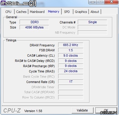The height and width of the screenshot is (115, 119).
Task: Click the FSB:DRAM label
Action: click(47, 50)
